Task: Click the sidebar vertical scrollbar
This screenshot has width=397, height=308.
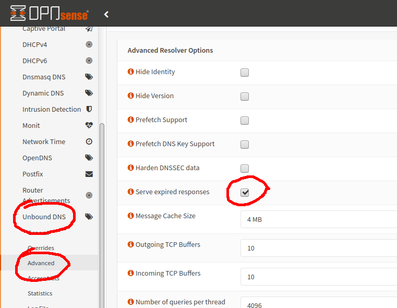Action: pos(102,215)
